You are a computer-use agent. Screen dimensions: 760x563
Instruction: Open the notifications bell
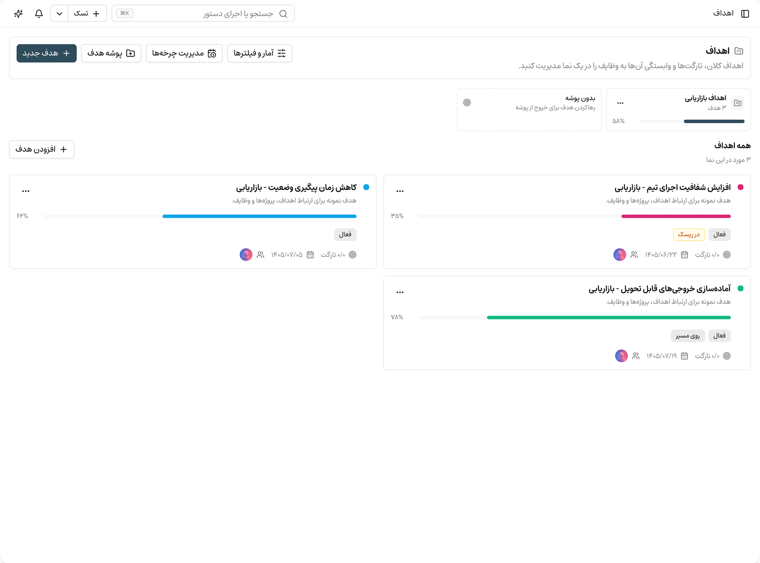39,14
